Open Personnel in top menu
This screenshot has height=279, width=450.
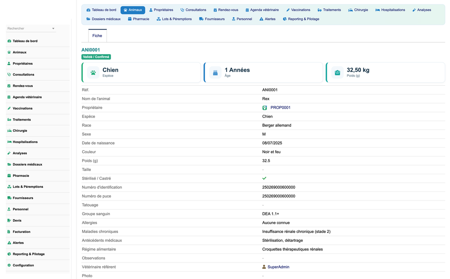pyautogui.click(x=242, y=19)
